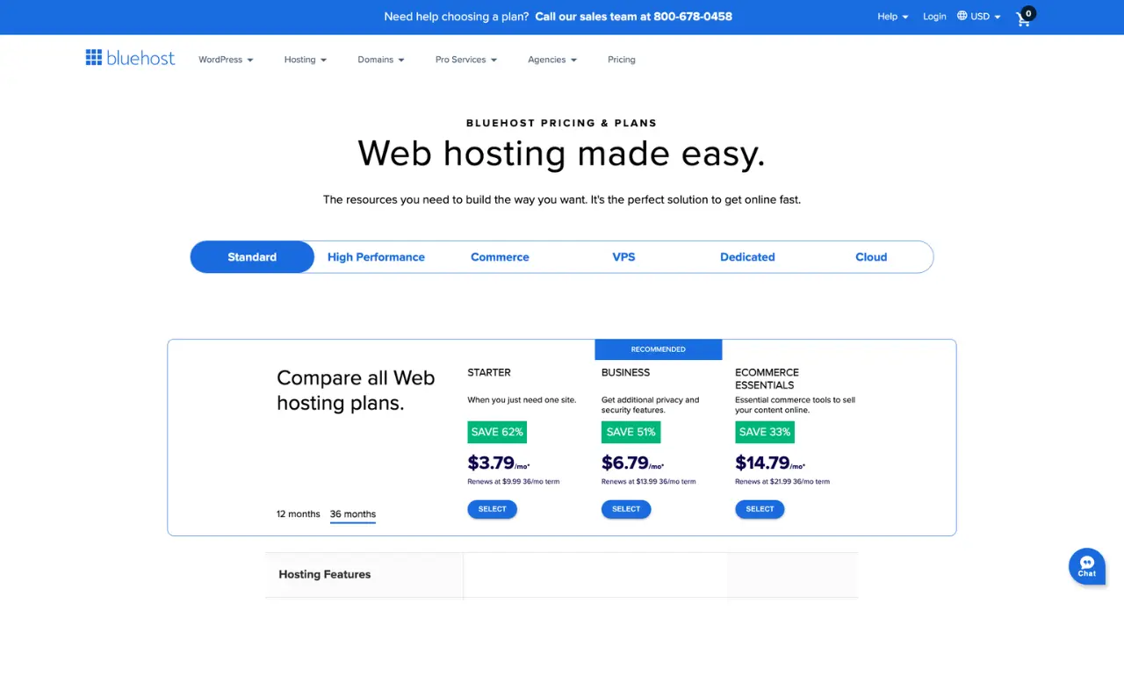Viewport: 1124px width, 675px height.
Task: Open the Domains dropdown menu
Action: point(381,60)
